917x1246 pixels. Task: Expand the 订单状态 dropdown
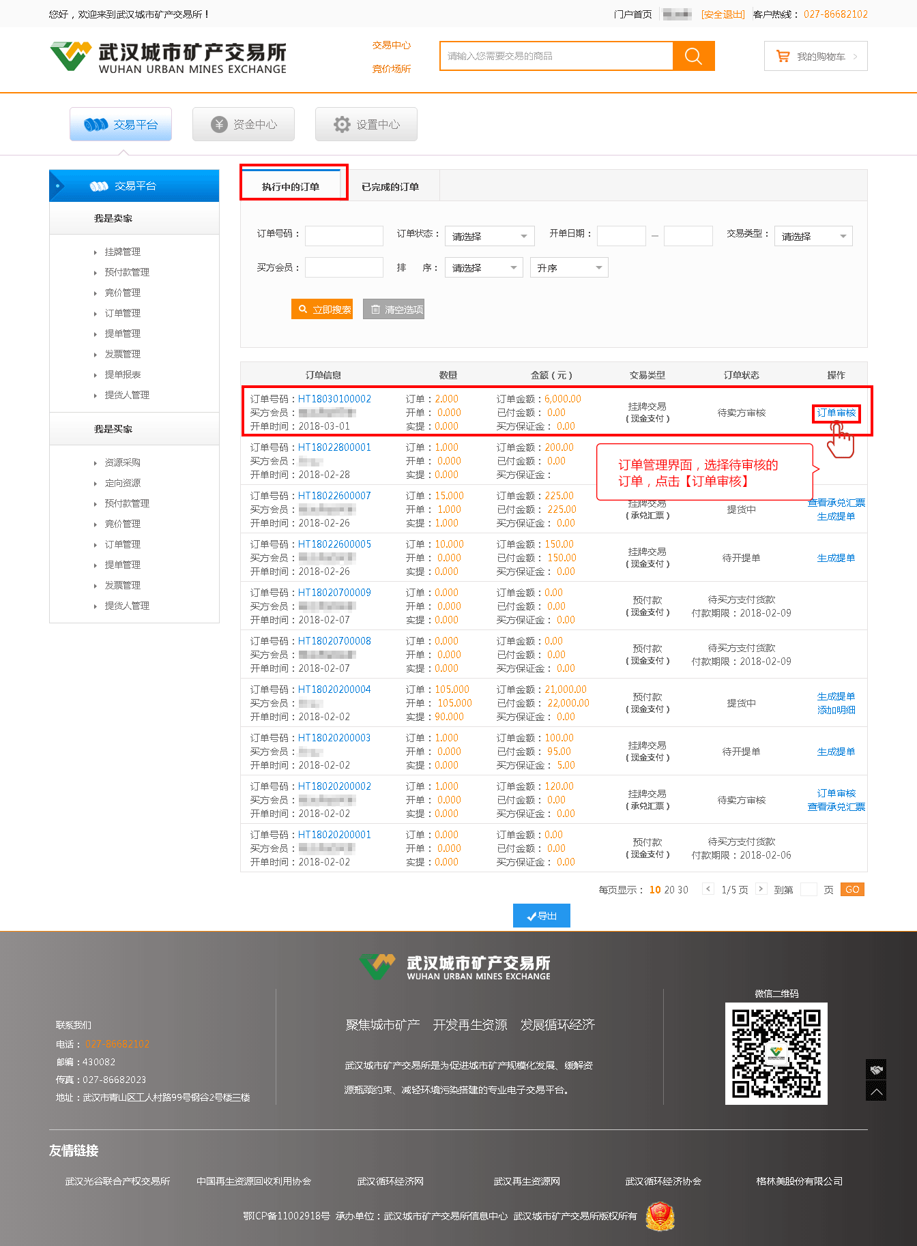point(489,236)
